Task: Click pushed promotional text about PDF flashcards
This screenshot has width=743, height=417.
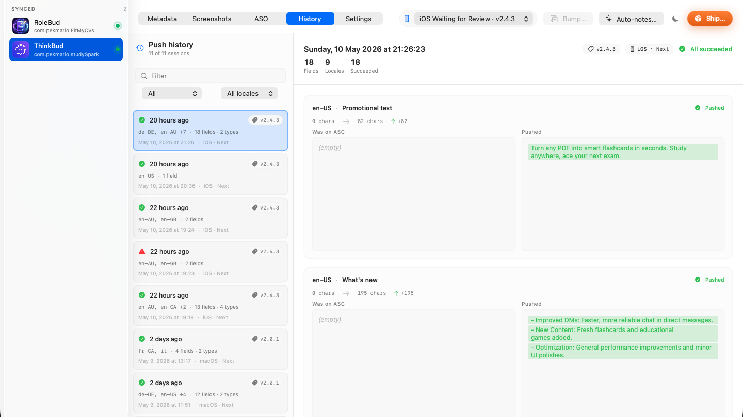Action: click(623, 152)
